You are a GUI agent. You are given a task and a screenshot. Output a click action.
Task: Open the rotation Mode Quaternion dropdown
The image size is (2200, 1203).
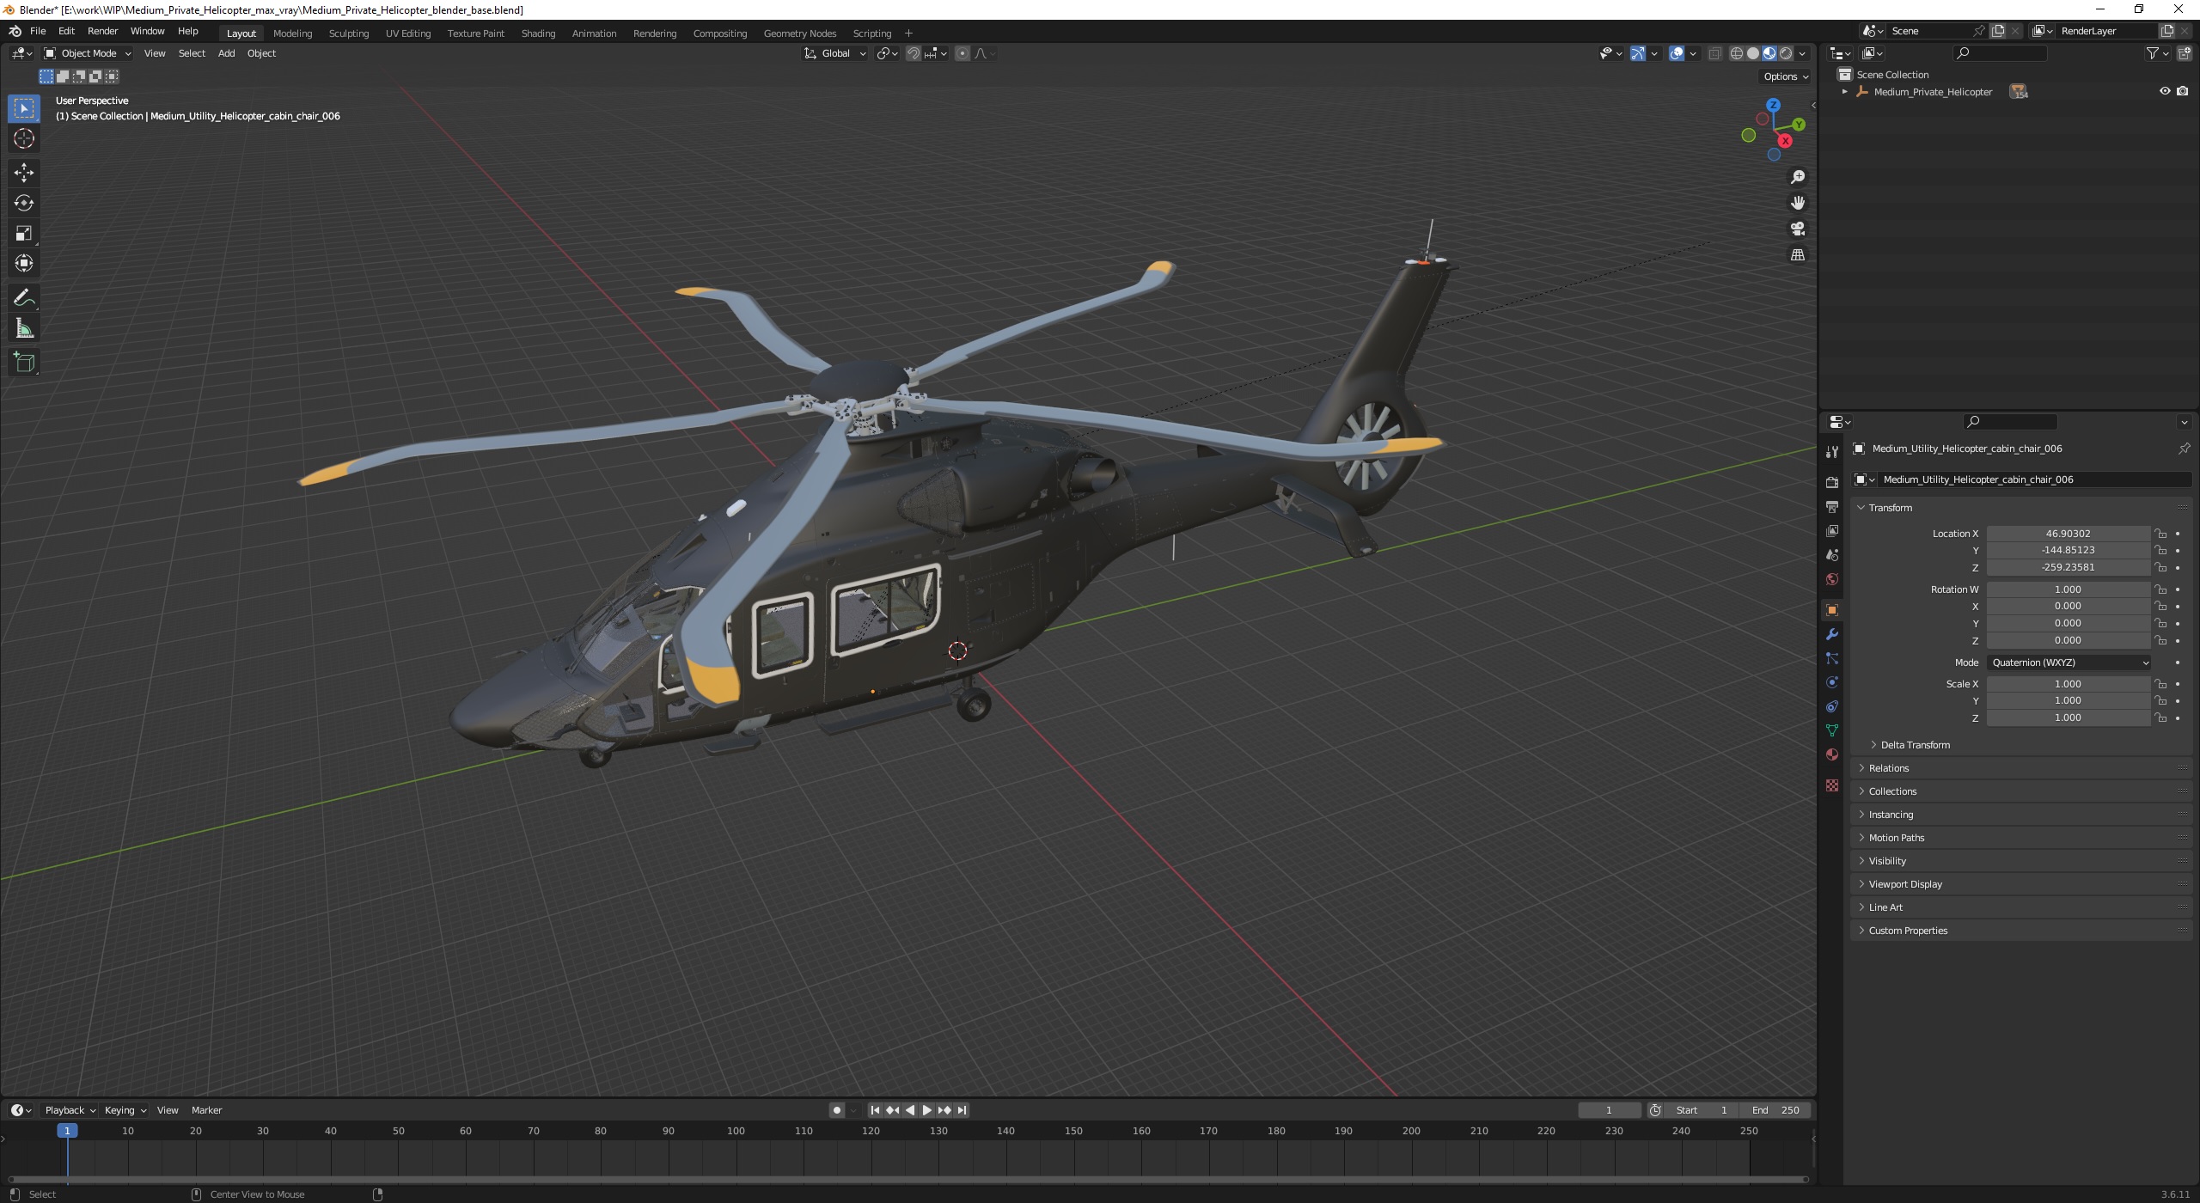pyautogui.click(x=2069, y=663)
